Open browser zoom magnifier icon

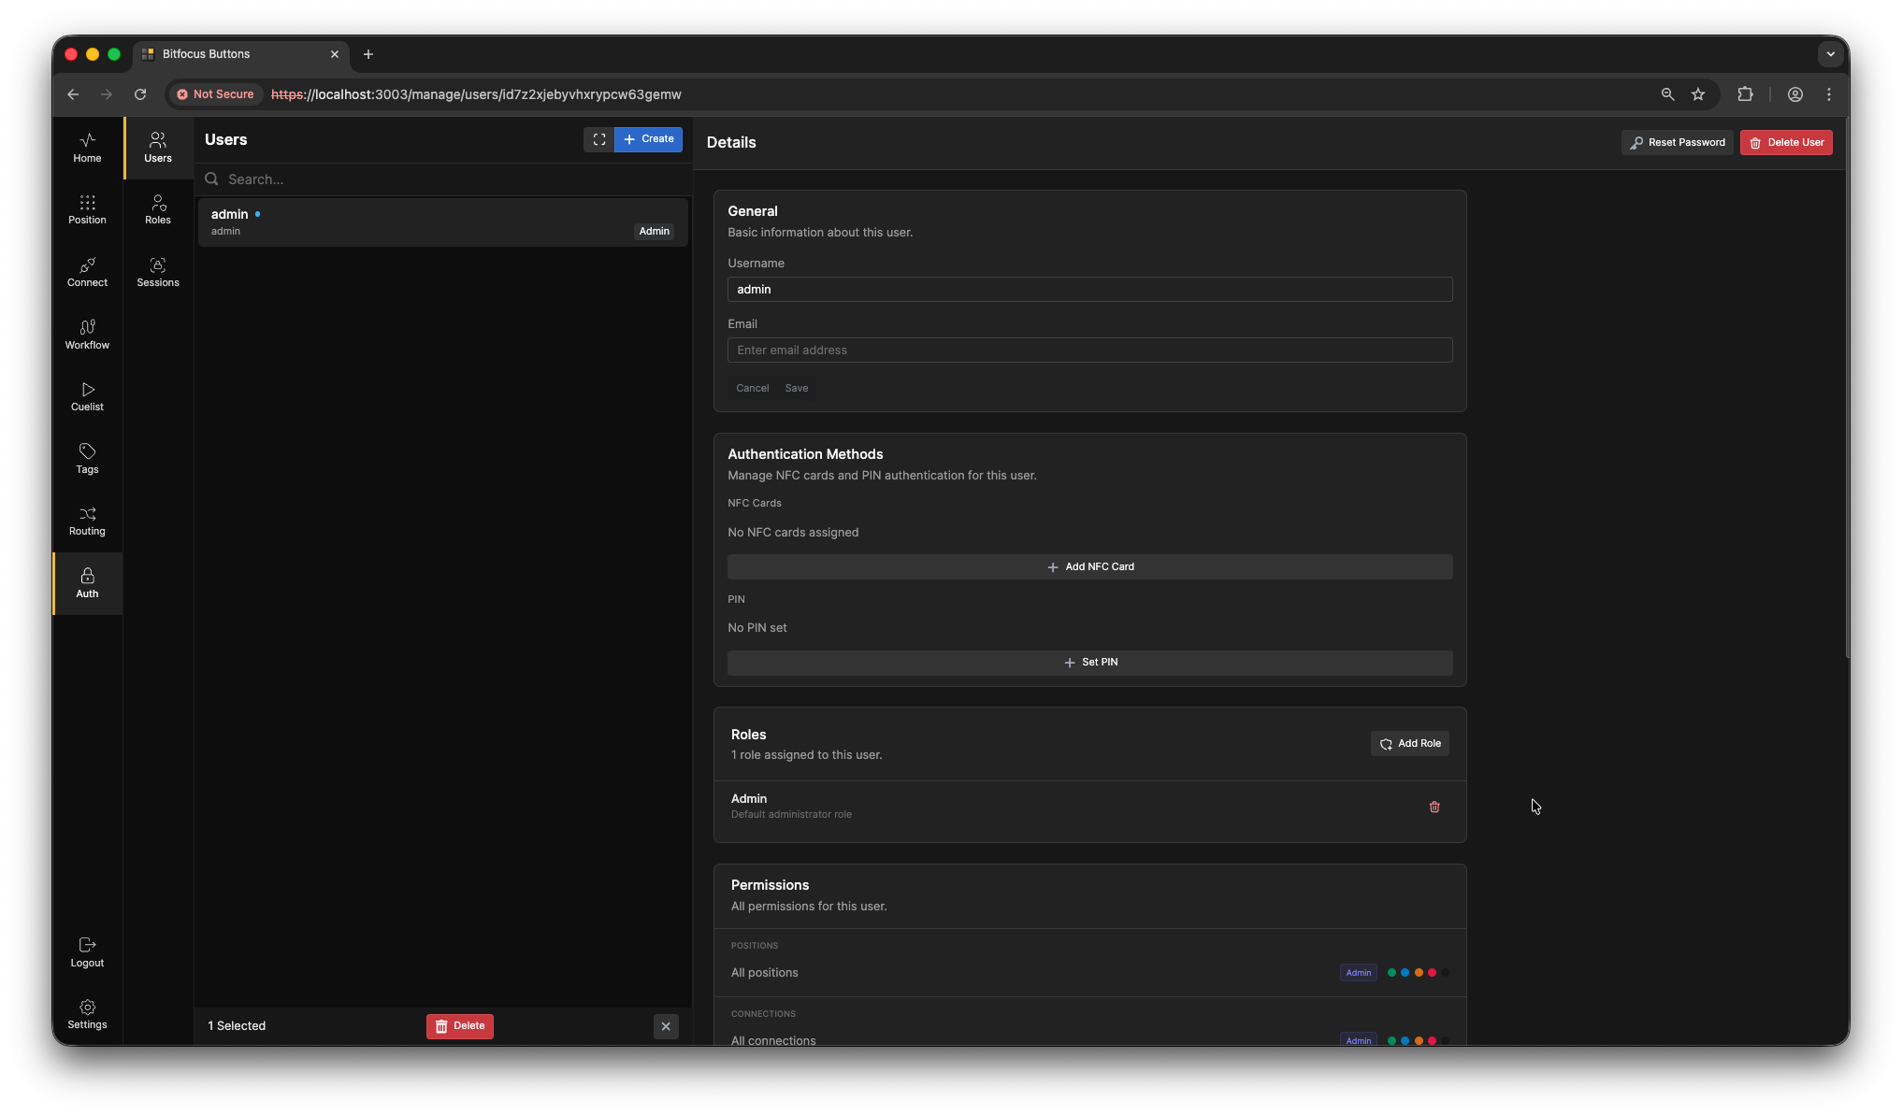pyautogui.click(x=1667, y=94)
